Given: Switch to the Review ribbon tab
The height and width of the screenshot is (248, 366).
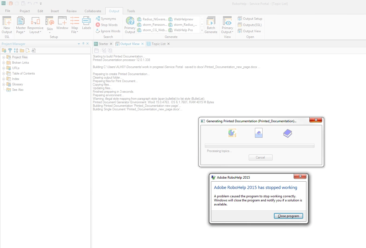Looking at the screenshot, I should coord(72,11).
